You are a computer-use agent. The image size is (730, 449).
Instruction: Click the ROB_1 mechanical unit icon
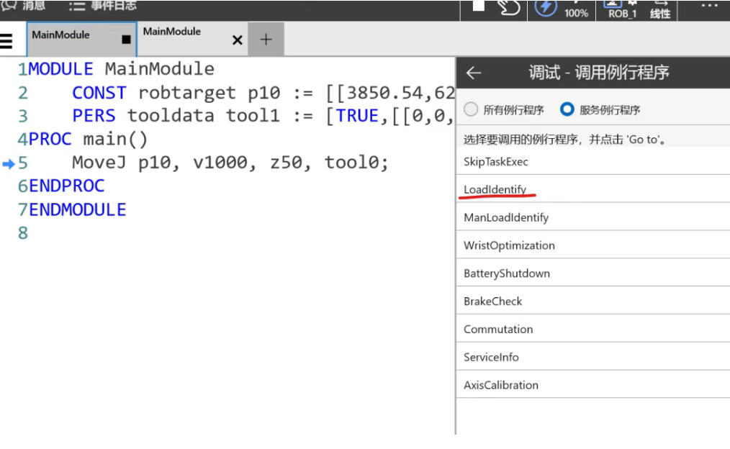tap(622, 9)
